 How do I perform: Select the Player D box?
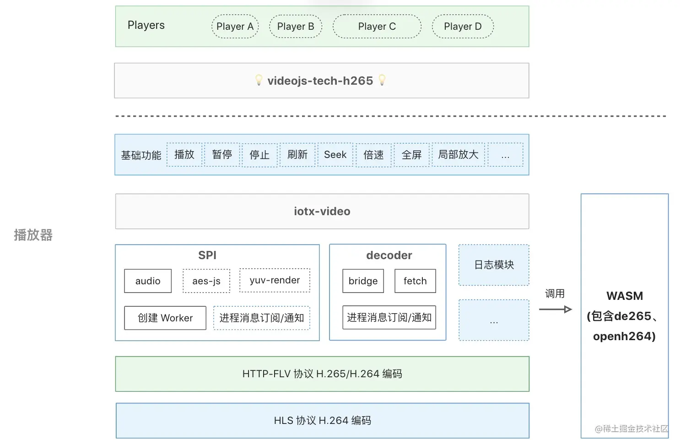[463, 27]
